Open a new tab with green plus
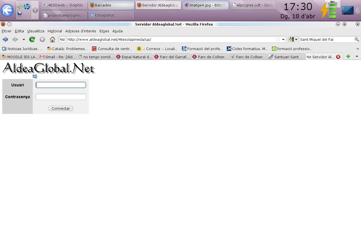The image size is (361, 225). 348,57
